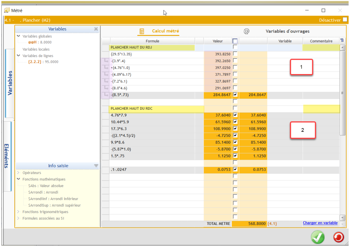
Task: Toggle the Désactiver checkbox
Action: click(345, 20)
